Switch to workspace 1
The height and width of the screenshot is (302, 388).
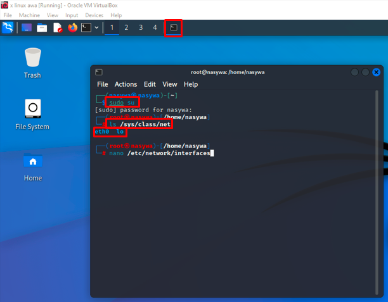[x=112, y=27]
